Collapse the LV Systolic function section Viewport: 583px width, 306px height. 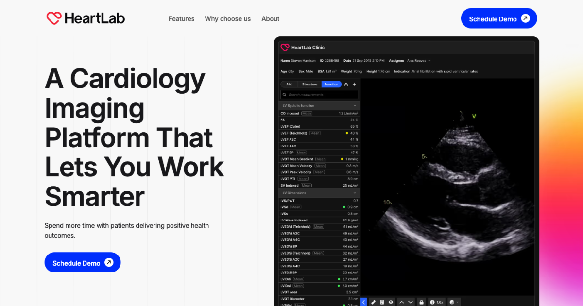pyautogui.click(x=354, y=105)
